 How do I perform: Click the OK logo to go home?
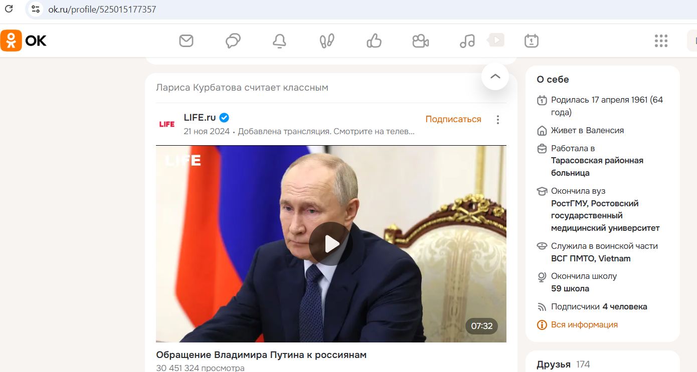24,41
